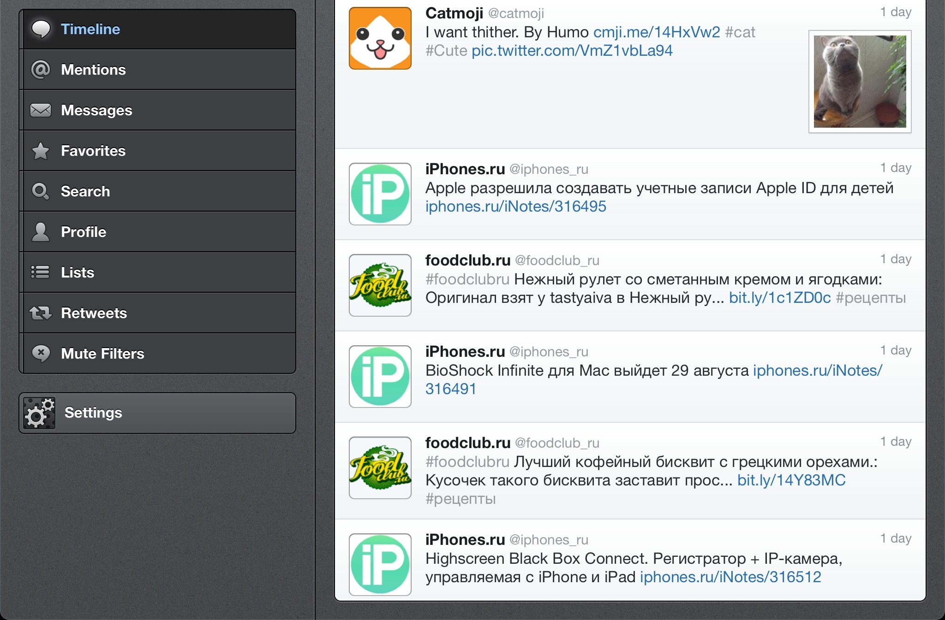This screenshot has width=945, height=620.
Task: Click the Mute Filters bubble icon
Action: [41, 354]
